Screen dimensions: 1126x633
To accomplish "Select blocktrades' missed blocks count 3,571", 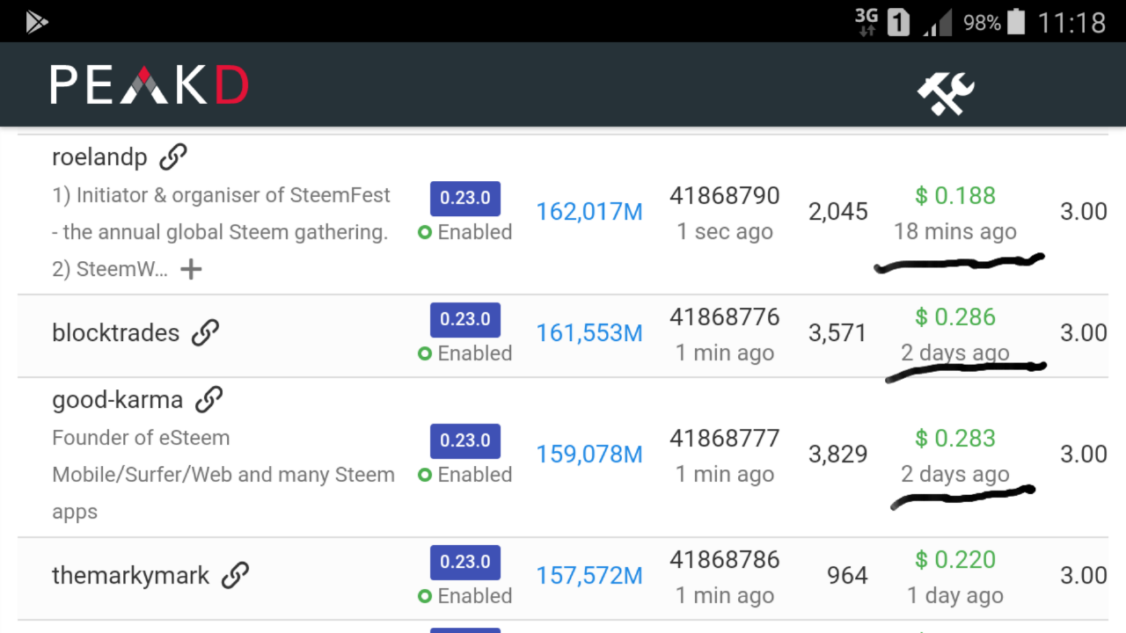I will [x=838, y=333].
